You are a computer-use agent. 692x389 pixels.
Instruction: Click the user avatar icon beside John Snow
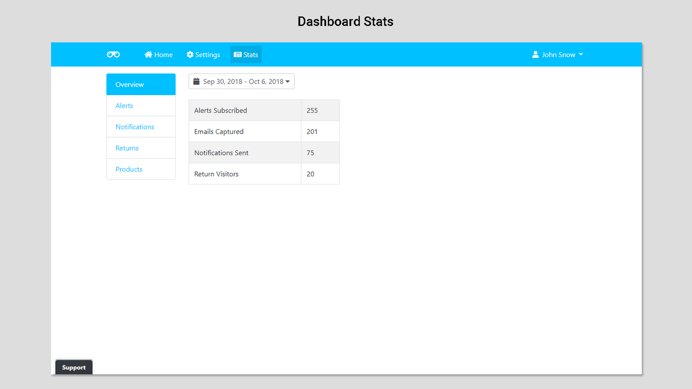pos(535,54)
